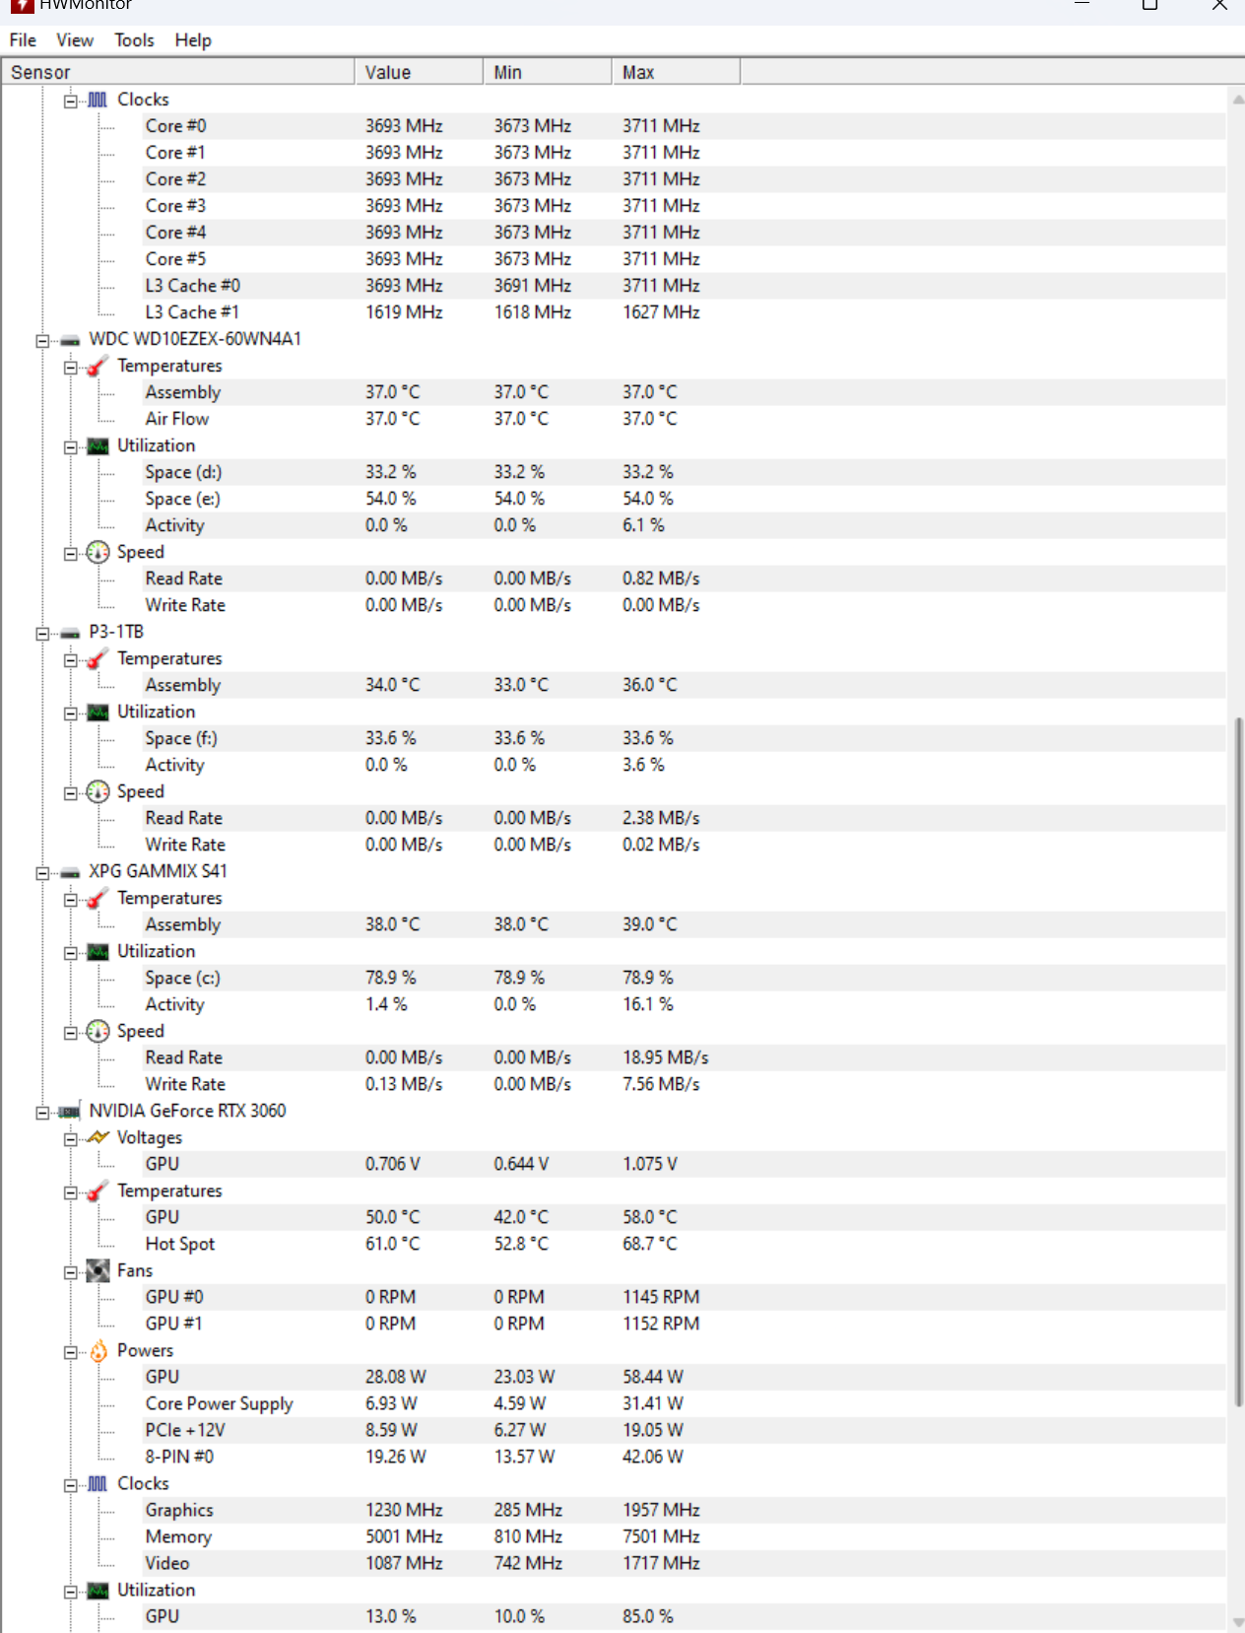The height and width of the screenshot is (1633, 1245).
Task: Click the GPU Fans category icon
Action: coord(98,1271)
